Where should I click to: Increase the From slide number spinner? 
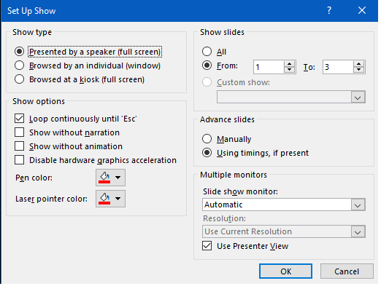[x=289, y=64]
